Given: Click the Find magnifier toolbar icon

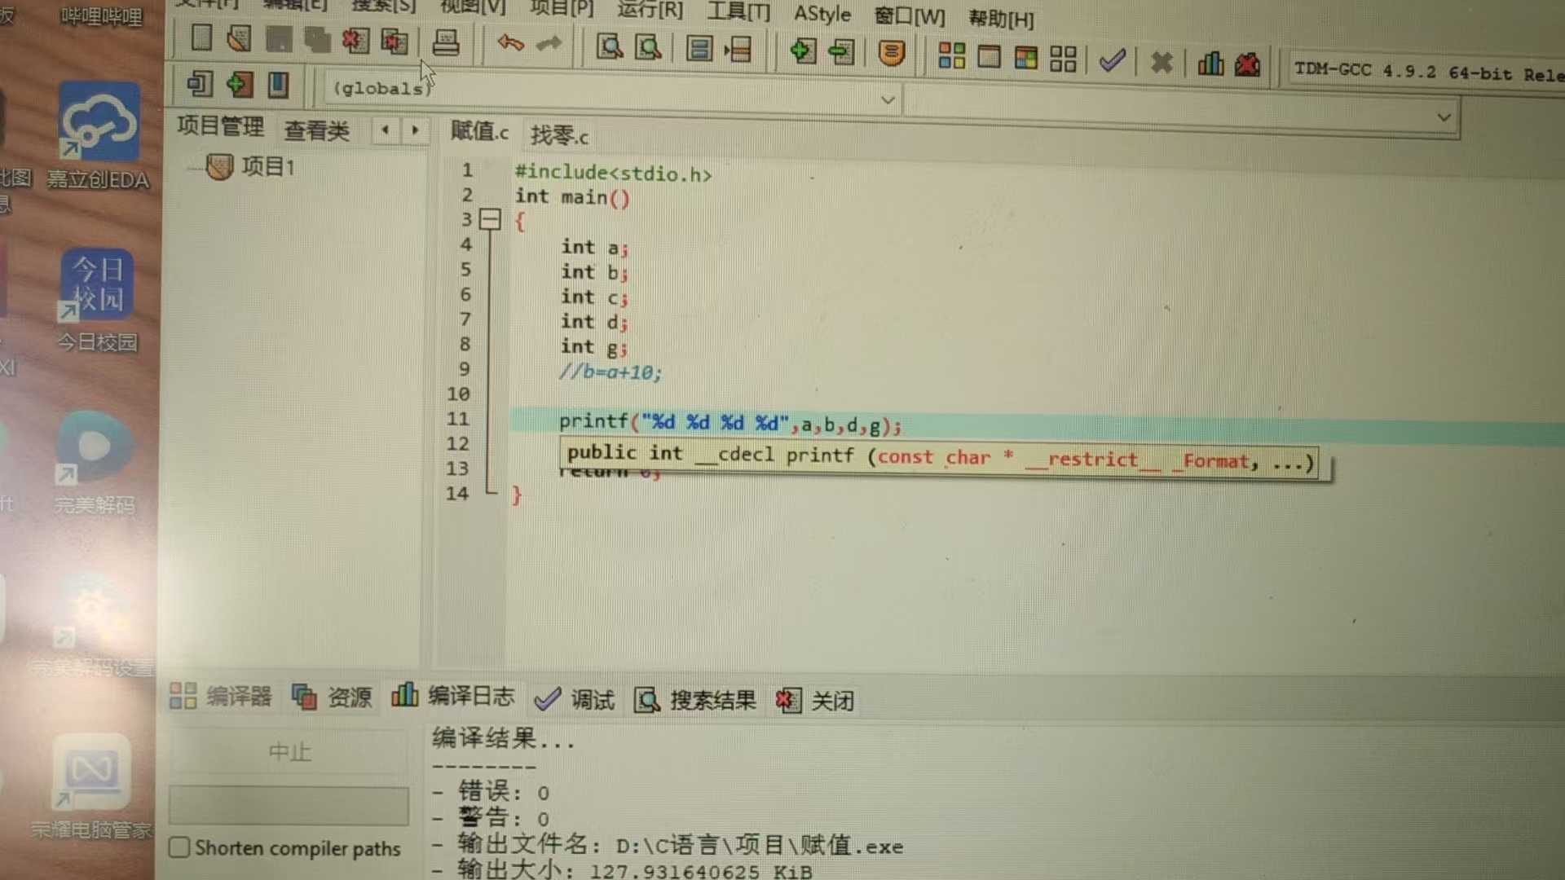Looking at the screenshot, I should 609,46.
